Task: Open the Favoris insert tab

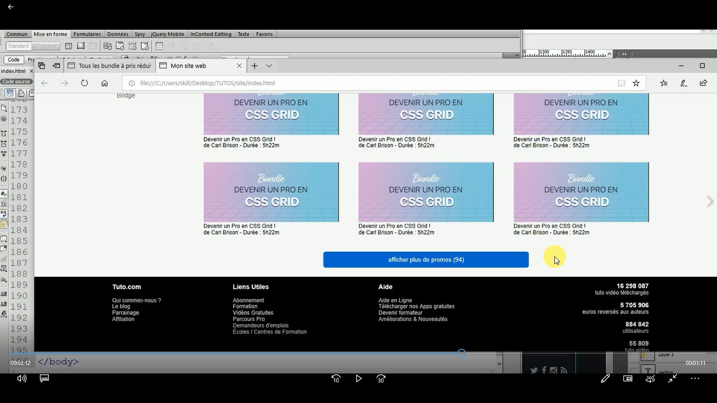Action: click(x=264, y=34)
